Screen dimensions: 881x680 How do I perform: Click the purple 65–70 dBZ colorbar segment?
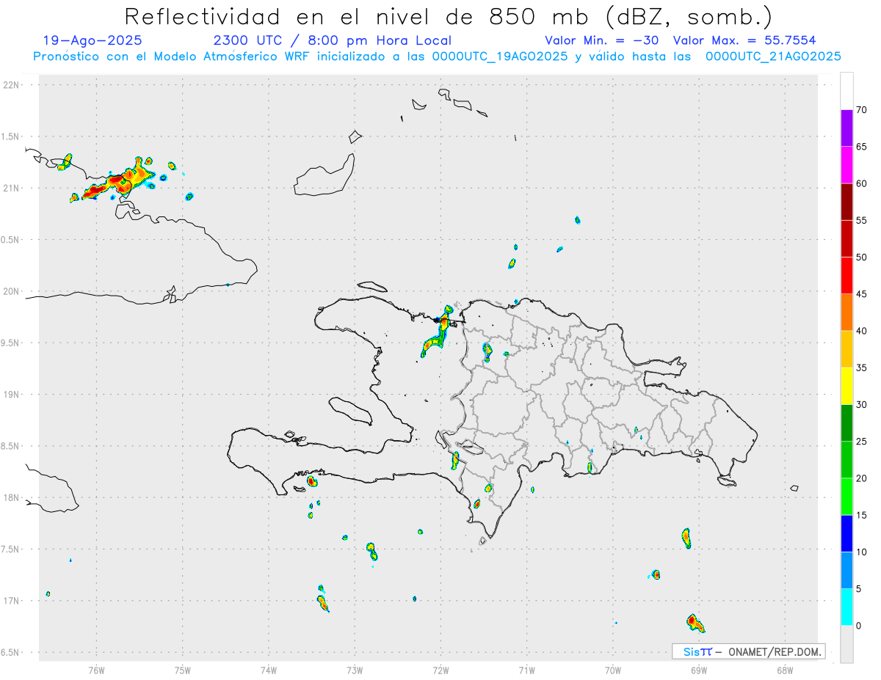click(x=846, y=128)
